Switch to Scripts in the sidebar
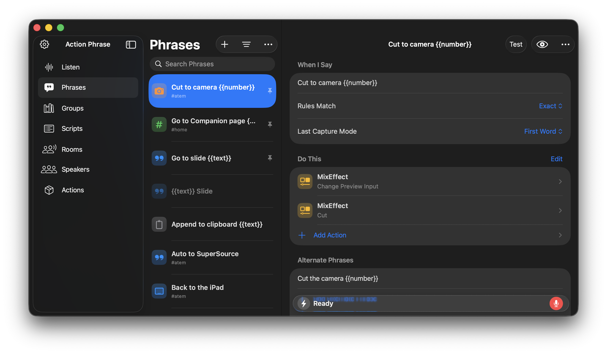 (72, 128)
